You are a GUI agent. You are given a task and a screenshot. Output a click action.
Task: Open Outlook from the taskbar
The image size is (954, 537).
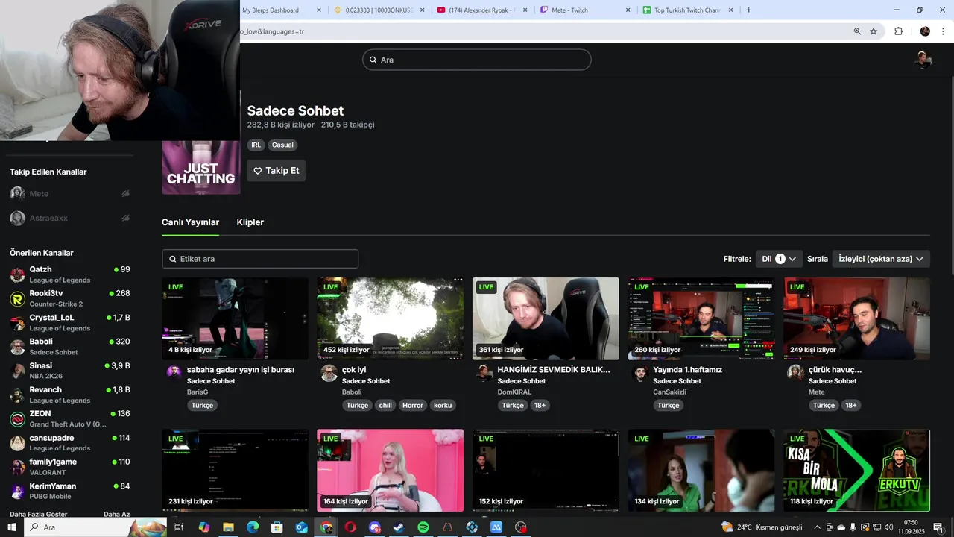[301, 527]
